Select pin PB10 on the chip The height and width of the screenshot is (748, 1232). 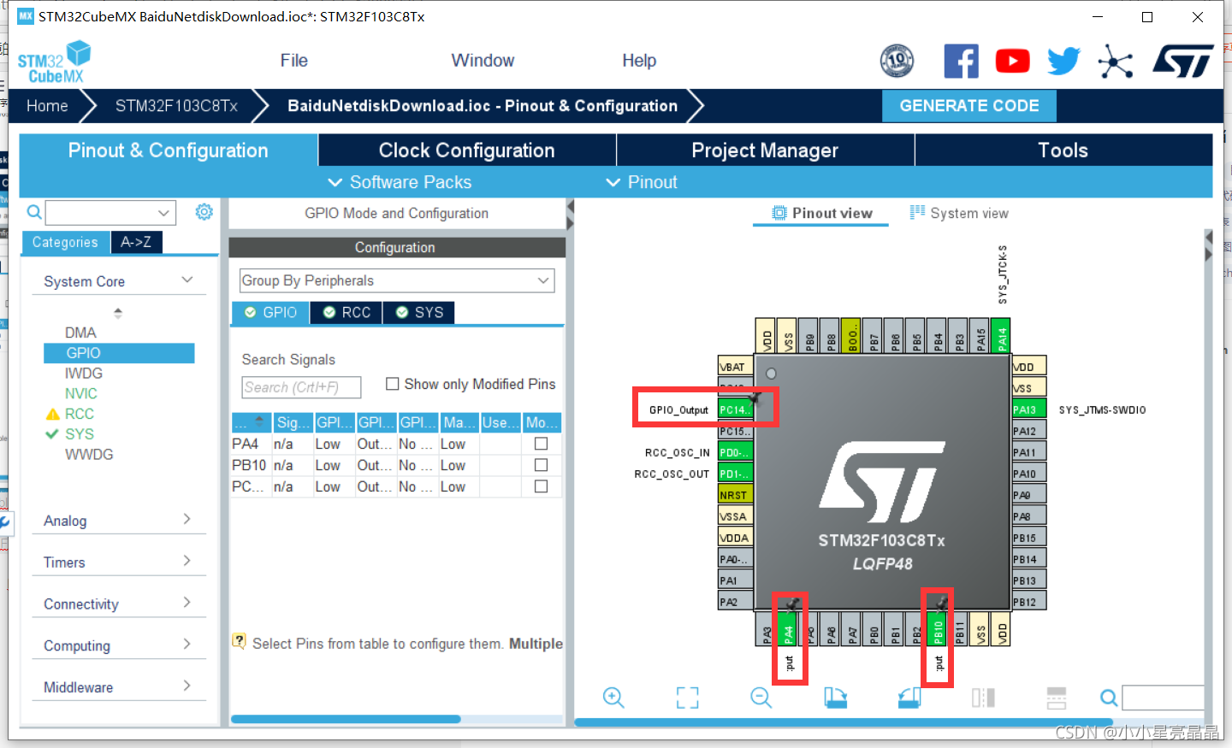pyautogui.click(x=938, y=628)
